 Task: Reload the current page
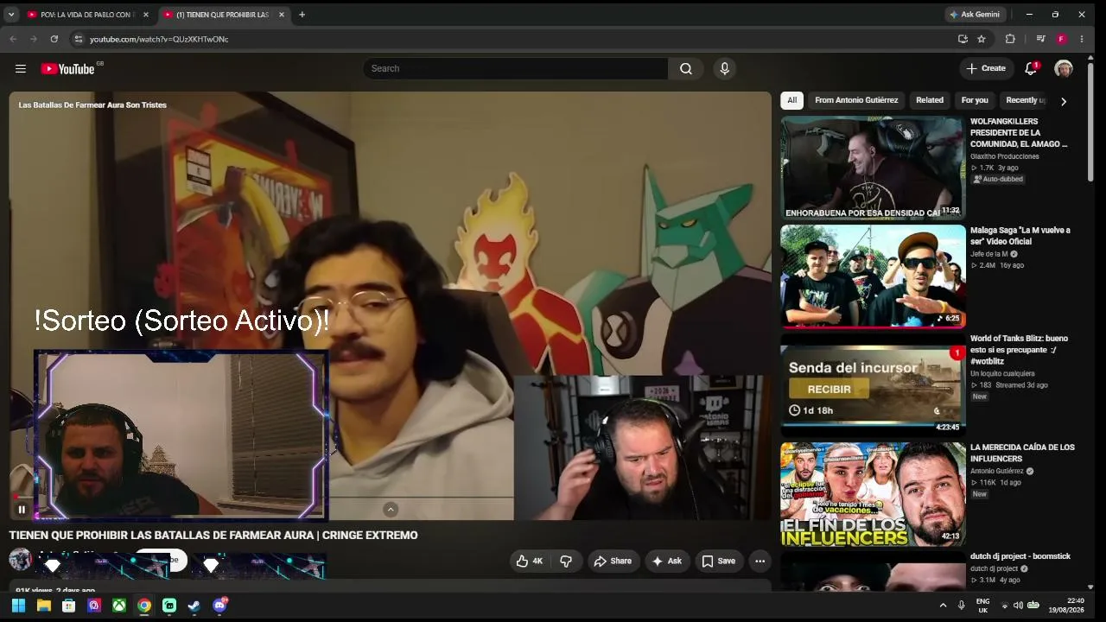pos(54,39)
